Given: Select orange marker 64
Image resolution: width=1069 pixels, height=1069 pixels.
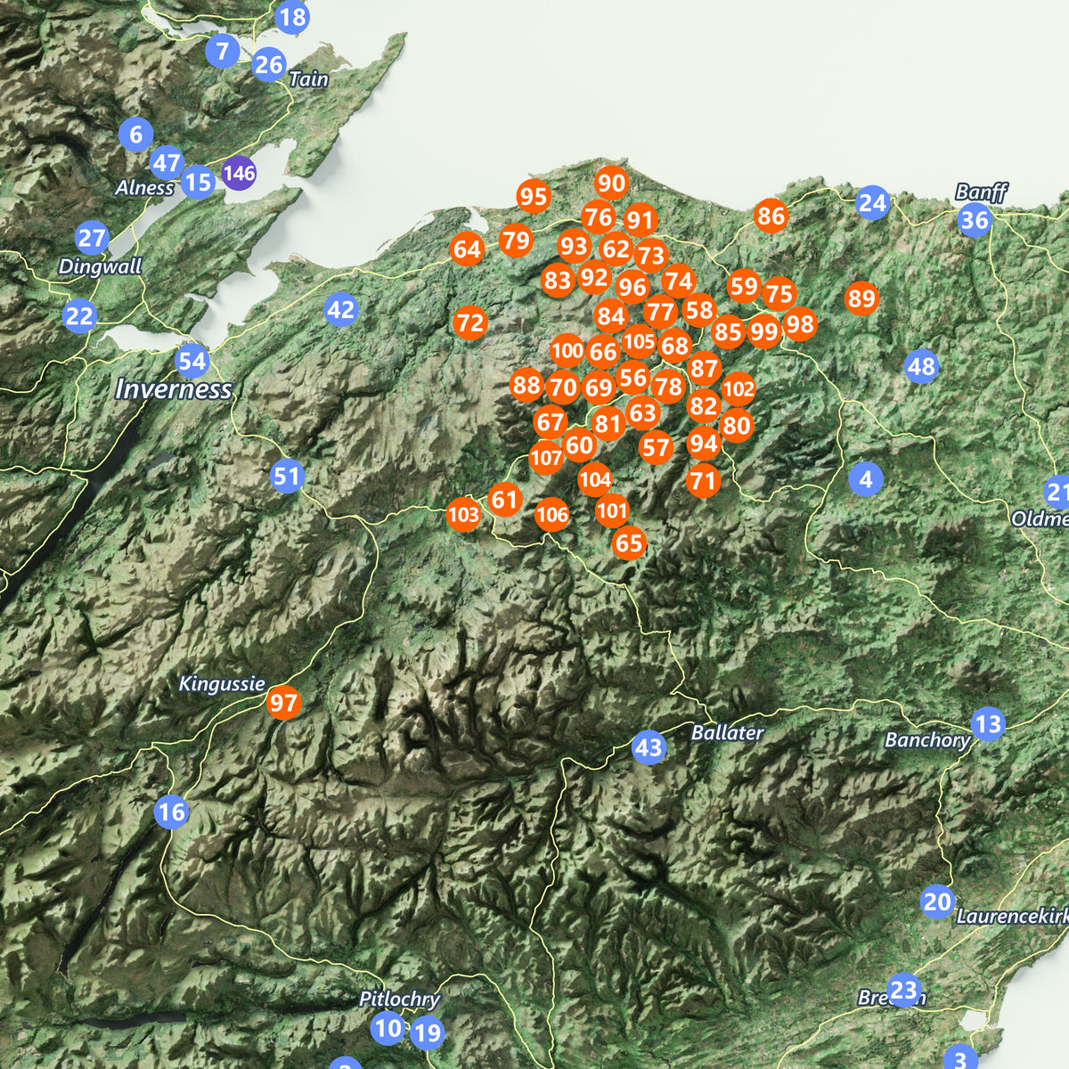Looking at the screenshot, I should tap(467, 249).
